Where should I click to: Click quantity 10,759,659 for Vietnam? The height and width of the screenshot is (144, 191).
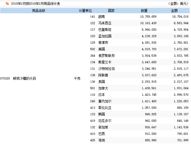click(148, 17)
